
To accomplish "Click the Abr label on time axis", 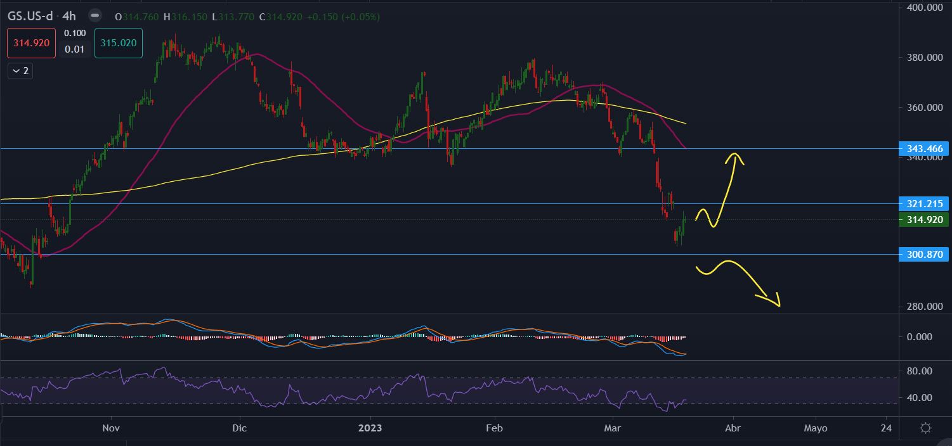I will click(x=733, y=428).
